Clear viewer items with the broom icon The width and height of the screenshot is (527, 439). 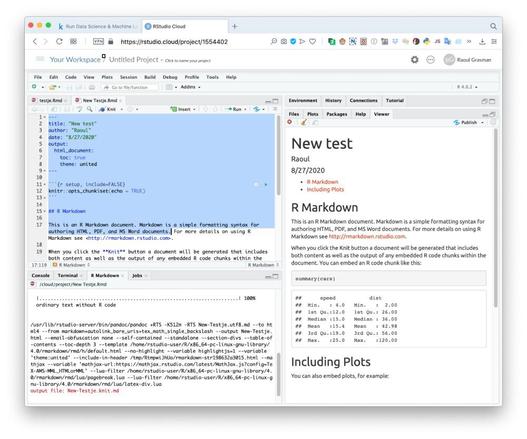pyautogui.click(x=304, y=122)
